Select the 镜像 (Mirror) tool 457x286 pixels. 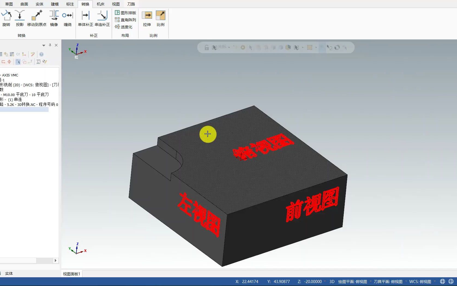pos(54,19)
